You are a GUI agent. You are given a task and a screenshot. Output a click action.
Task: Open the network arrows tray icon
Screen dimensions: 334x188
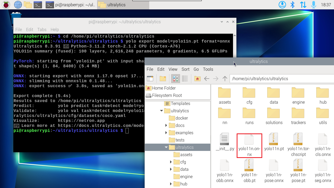click(x=303, y=5)
